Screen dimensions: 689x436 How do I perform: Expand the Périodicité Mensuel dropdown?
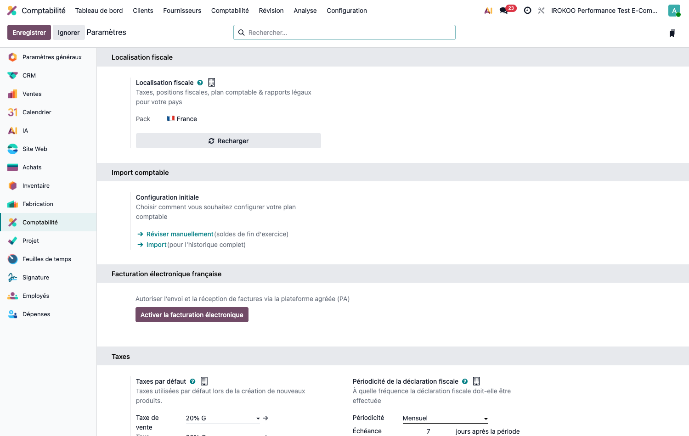pyautogui.click(x=445, y=418)
